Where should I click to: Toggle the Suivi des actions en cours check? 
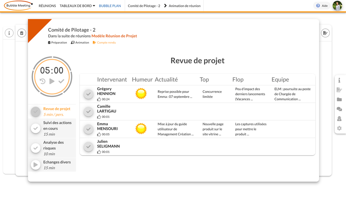click(x=36, y=128)
